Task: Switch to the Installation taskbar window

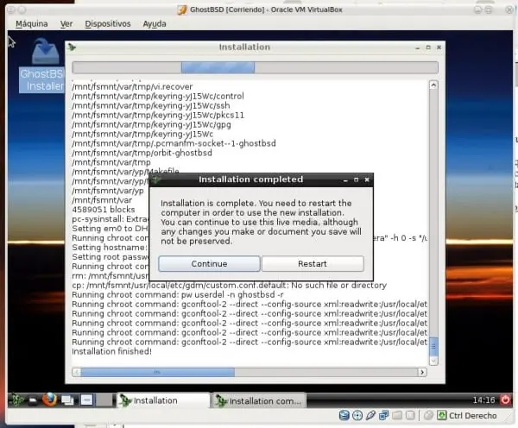Action: coord(163,400)
